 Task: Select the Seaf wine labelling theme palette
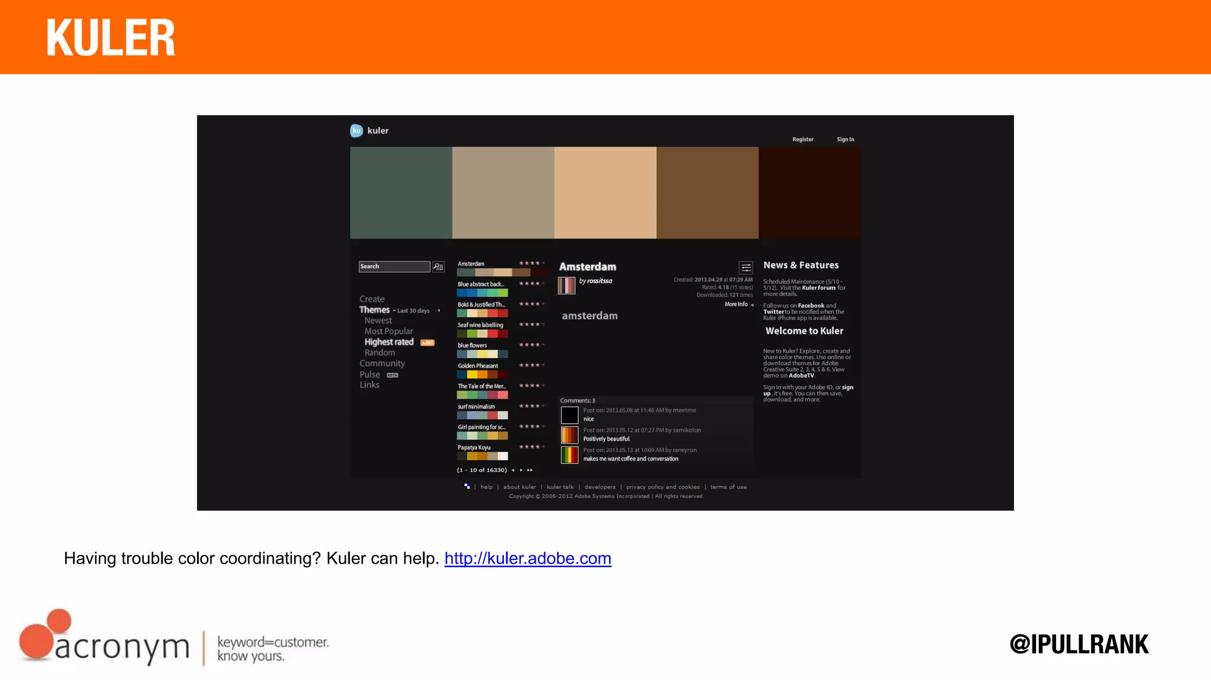click(483, 334)
